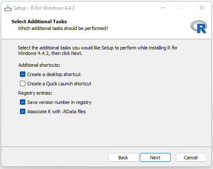
Task: Click Next to continue the installation
Action: pos(155,158)
